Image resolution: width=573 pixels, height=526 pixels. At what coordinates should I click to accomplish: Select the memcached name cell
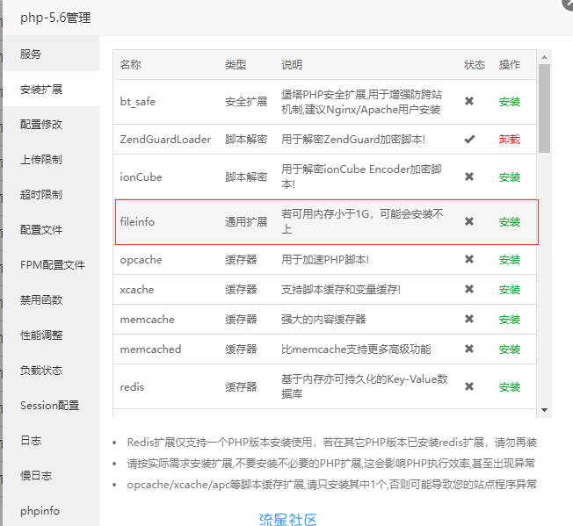coord(150,349)
